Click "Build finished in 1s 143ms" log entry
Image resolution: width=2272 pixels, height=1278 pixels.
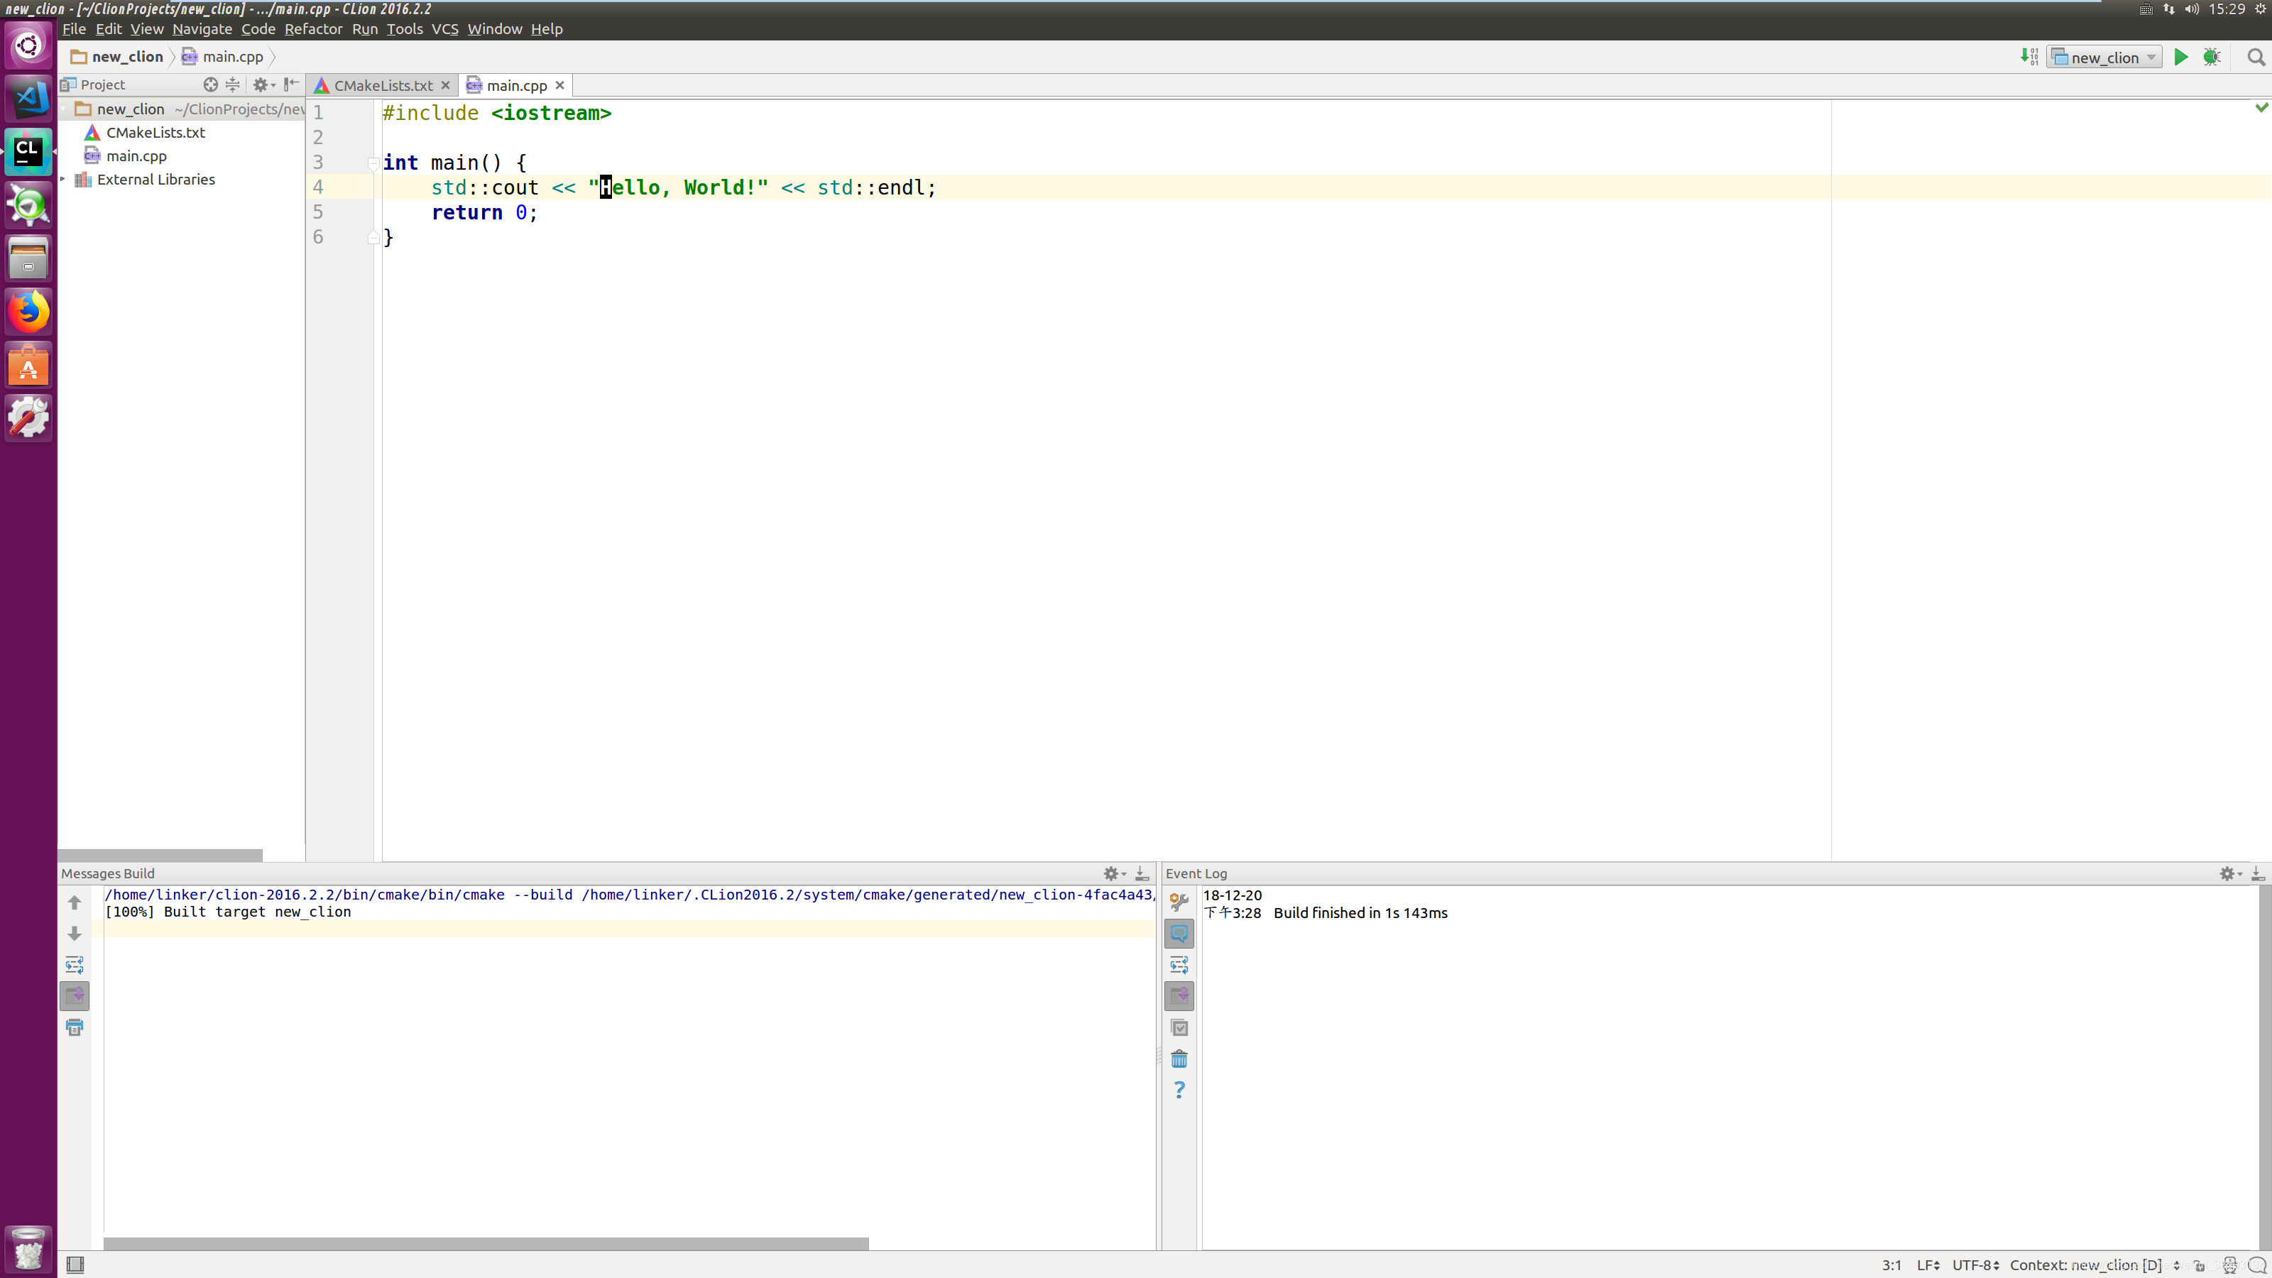[1360, 913]
